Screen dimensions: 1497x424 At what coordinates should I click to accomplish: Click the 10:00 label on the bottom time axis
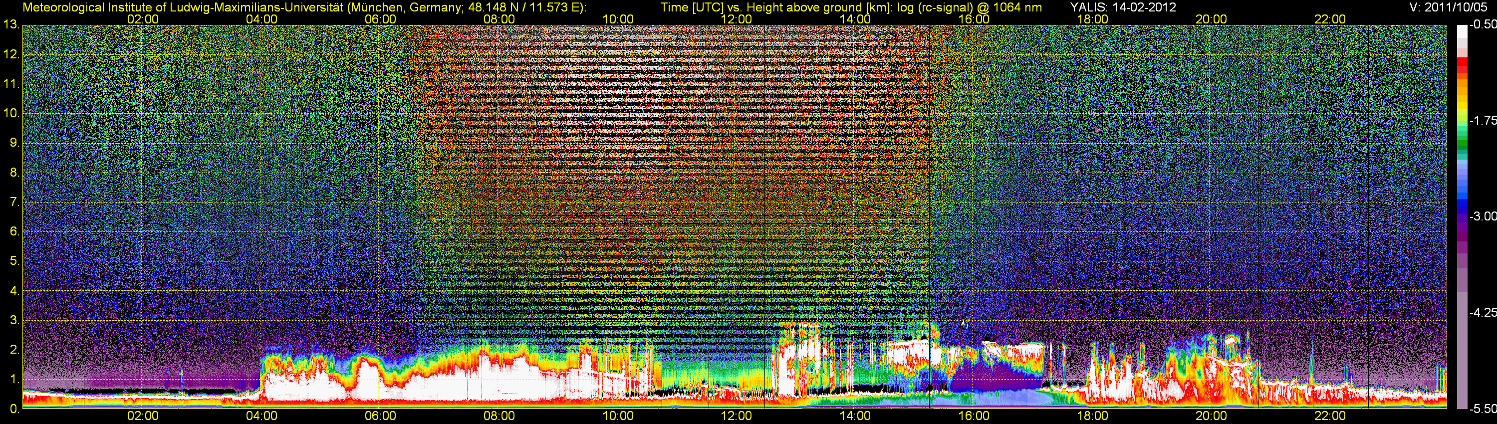pos(618,416)
